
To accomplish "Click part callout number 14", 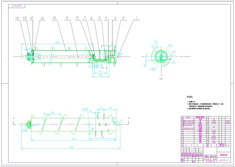I will click(17, 18).
